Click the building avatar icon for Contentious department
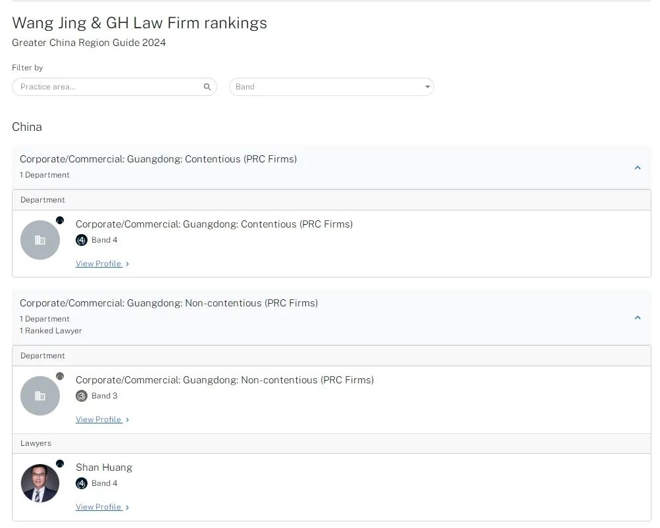660x528 pixels. [40, 240]
